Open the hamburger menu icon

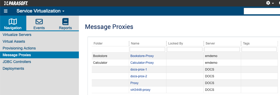(x=6, y=11)
